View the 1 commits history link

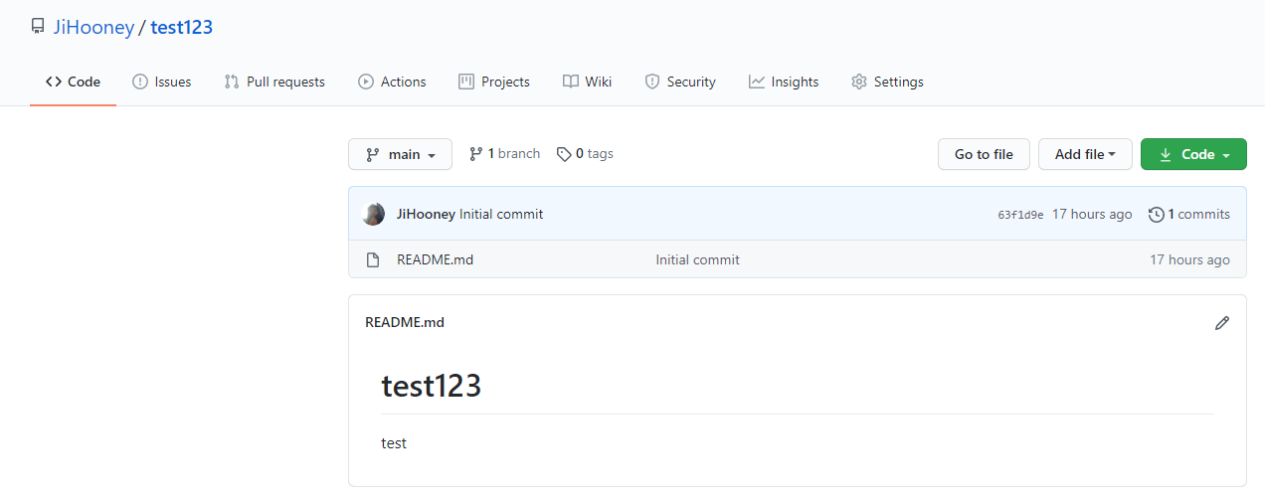pos(1189,214)
